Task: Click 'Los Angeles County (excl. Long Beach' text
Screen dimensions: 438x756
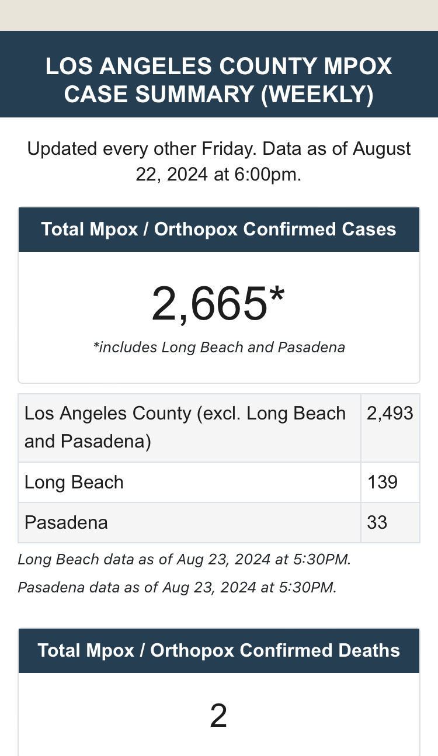Action: (185, 414)
